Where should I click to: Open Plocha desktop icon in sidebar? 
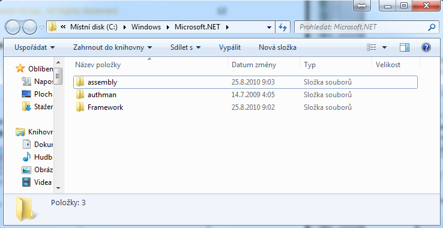[x=26, y=94]
